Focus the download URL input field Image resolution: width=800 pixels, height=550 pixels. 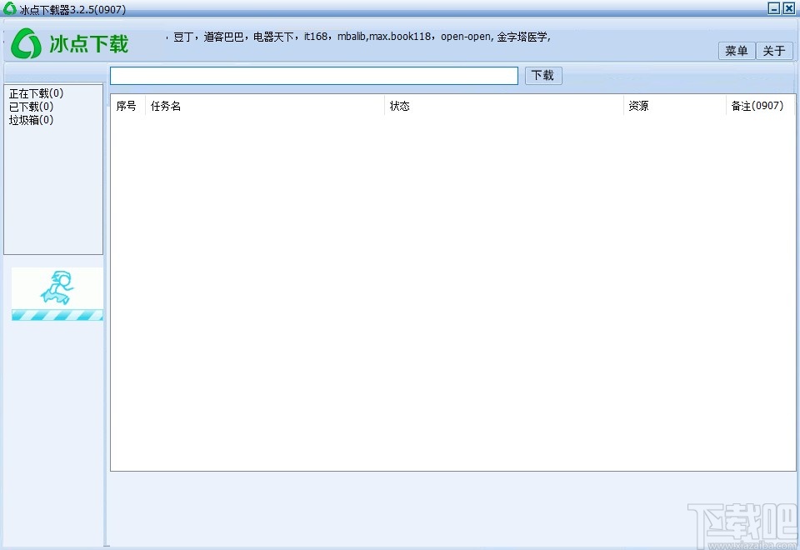coord(314,76)
